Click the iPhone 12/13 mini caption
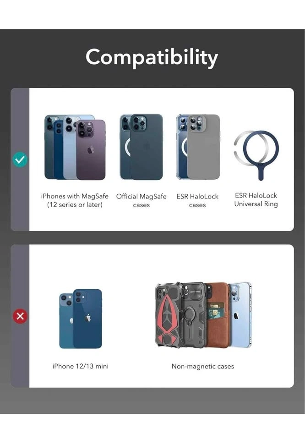The image size is (305, 440). pyautogui.click(x=81, y=366)
